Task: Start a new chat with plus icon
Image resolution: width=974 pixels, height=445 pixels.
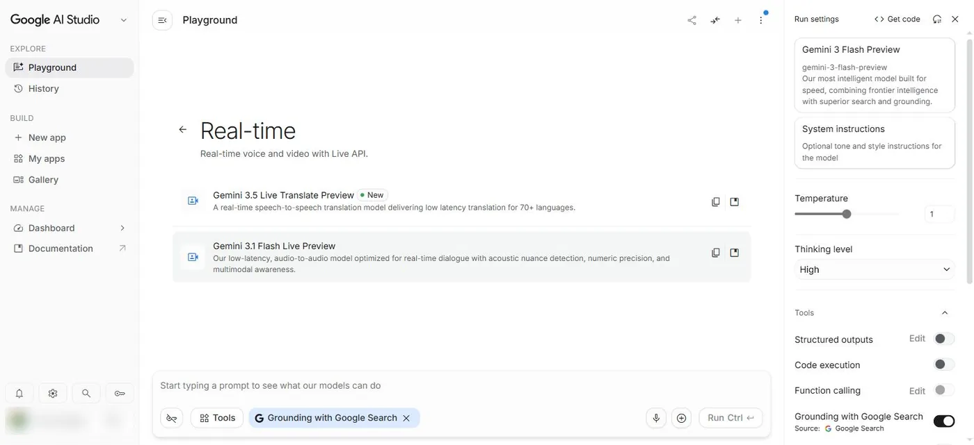Action: pyautogui.click(x=738, y=20)
